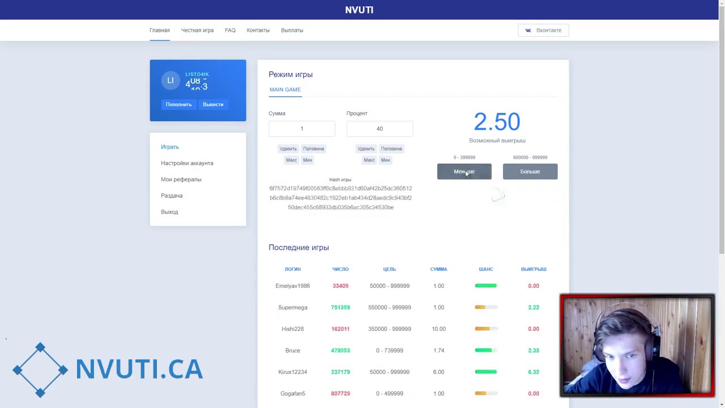Click login Bruce in the table
This screenshot has width=725, height=408.
coord(293,351)
